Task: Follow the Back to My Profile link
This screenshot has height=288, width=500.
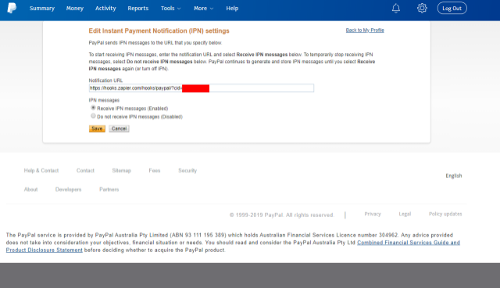Action: click(365, 30)
